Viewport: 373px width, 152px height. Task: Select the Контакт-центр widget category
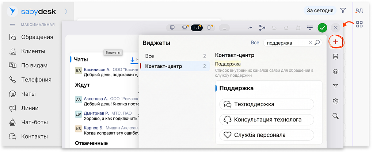click(x=175, y=66)
